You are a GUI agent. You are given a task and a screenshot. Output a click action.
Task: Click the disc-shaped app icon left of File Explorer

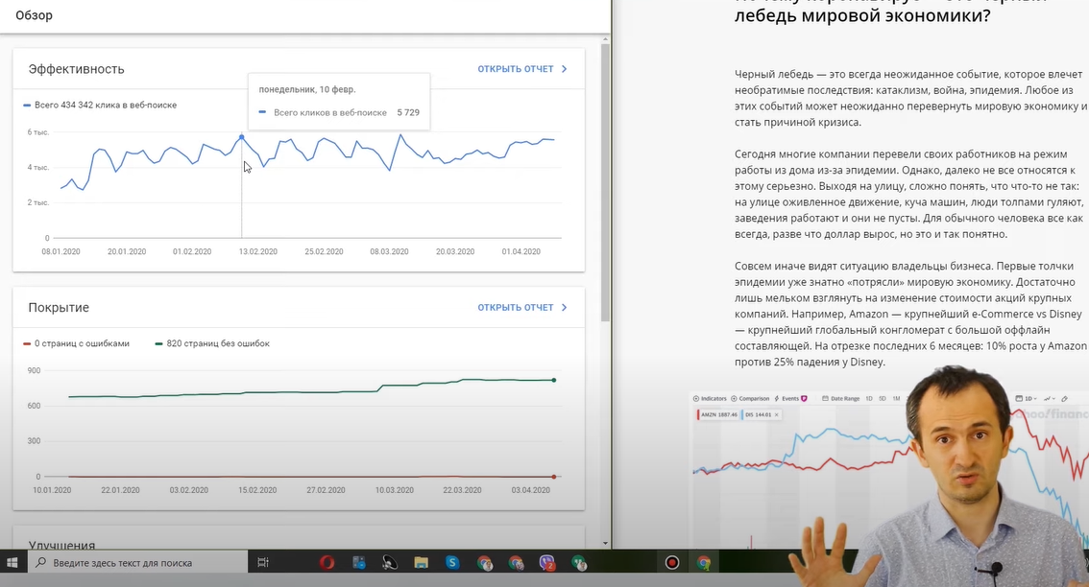click(390, 563)
